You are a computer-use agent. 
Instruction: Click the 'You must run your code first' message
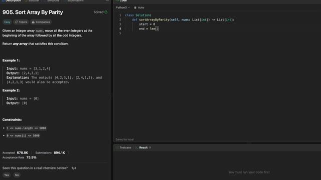(x=249, y=172)
